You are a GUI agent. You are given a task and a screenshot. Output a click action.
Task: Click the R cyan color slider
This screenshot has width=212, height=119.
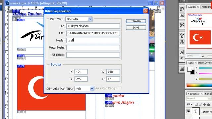(205, 68)
